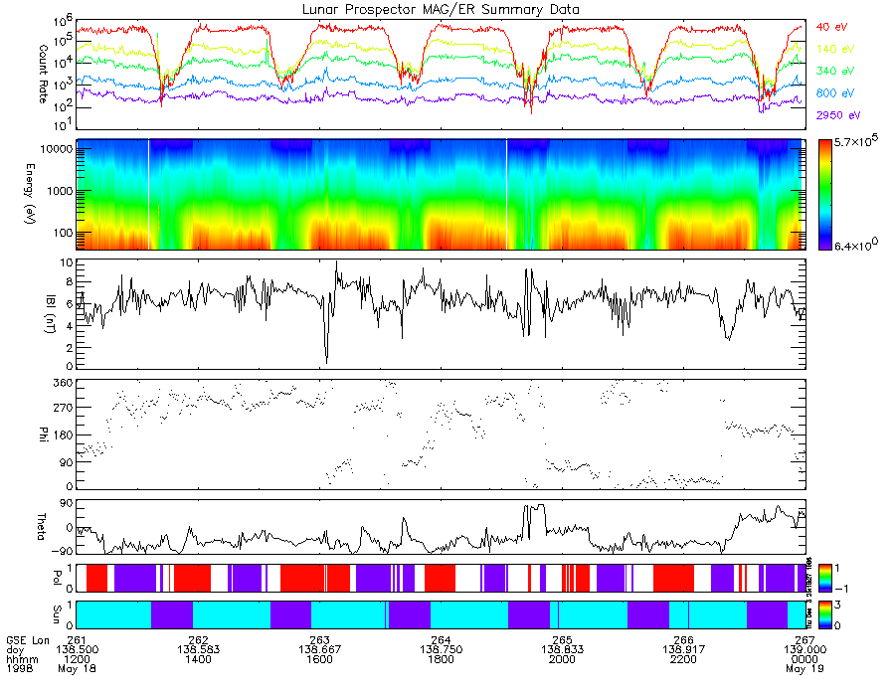The height and width of the screenshot is (696, 895).
Task: Select the yellow "140 eV" legend label
Action: point(835,49)
